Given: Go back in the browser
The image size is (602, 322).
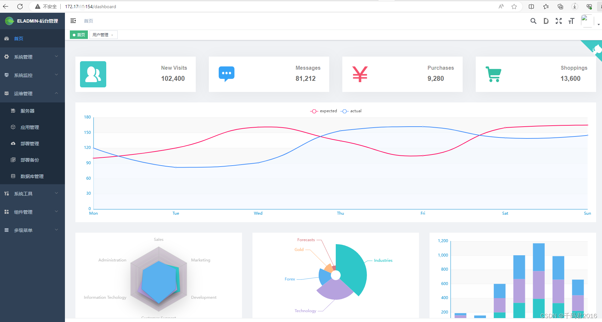Looking at the screenshot, I should [6, 7].
